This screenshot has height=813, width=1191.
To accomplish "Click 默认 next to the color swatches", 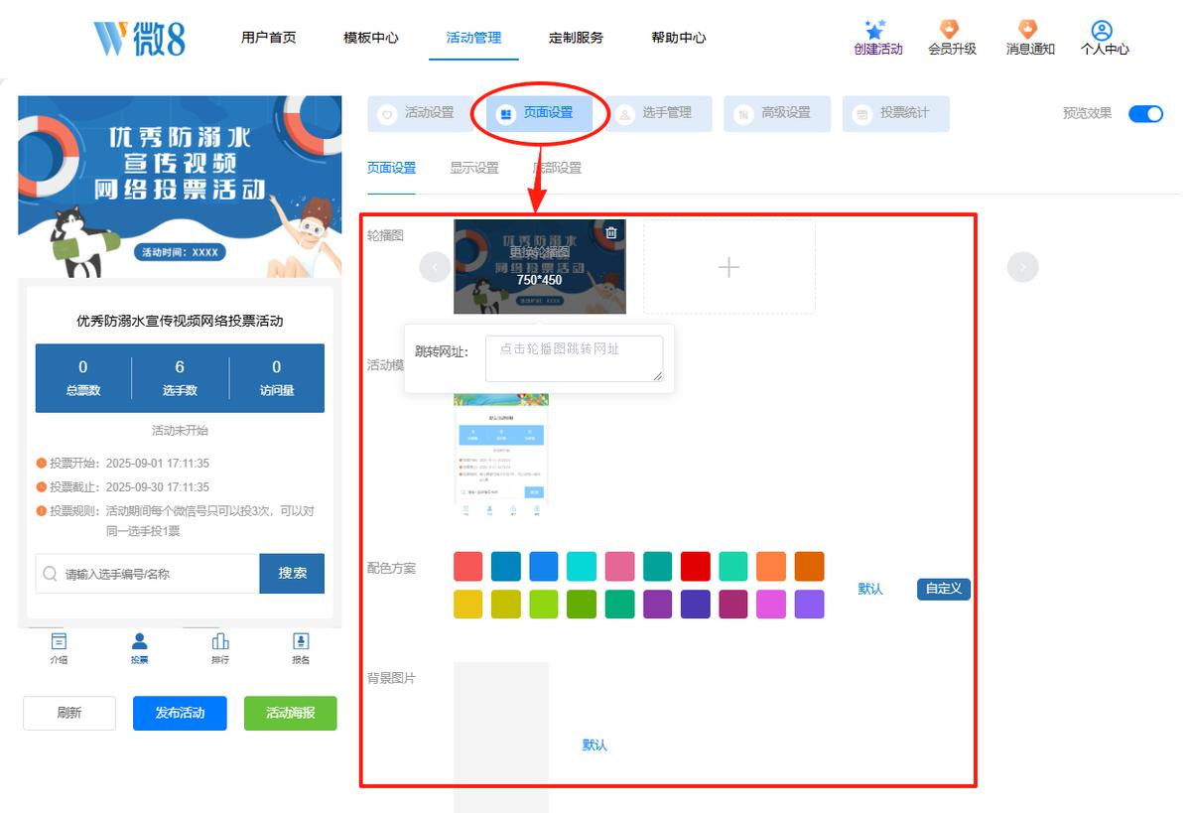I will (x=870, y=589).
